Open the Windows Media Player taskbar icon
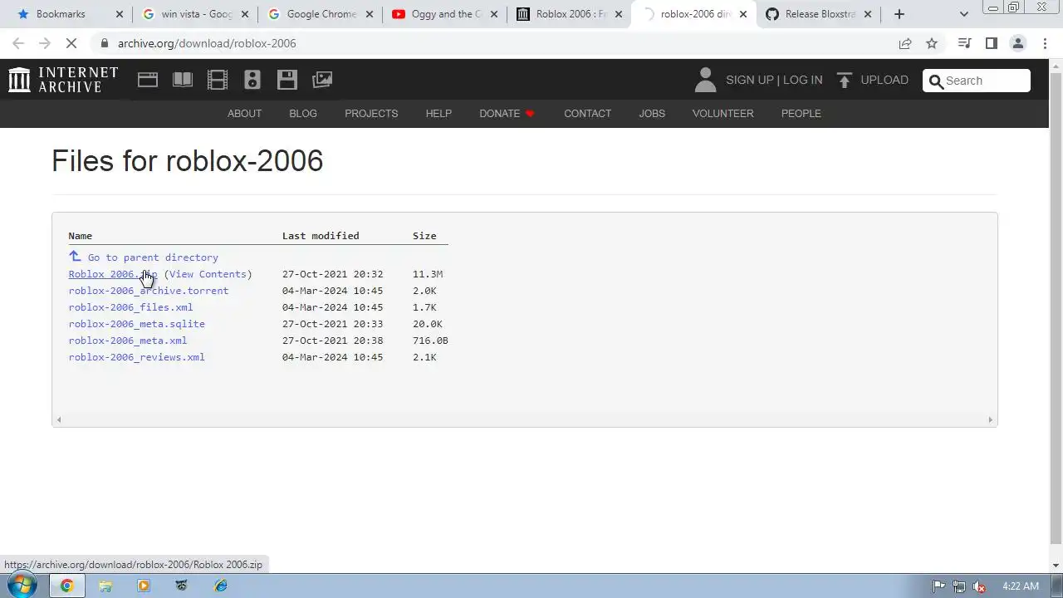This screenshot has width=1063, height=598. [144, 586]
